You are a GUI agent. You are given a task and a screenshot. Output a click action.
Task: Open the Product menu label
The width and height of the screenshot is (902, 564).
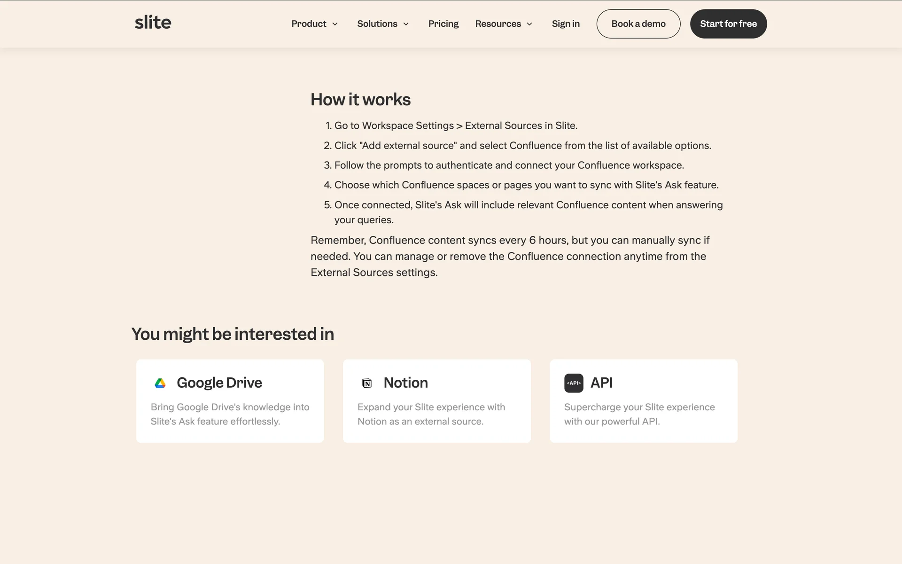click(x=309, y=23)
